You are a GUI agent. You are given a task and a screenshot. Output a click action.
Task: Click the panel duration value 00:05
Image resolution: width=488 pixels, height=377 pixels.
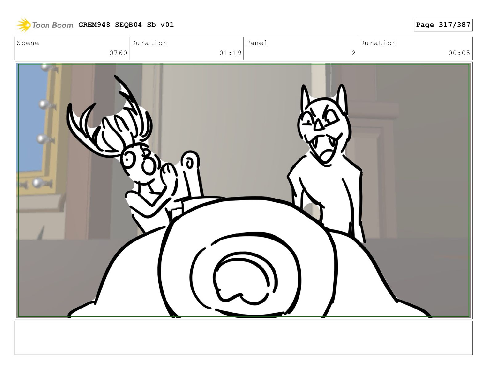pyautogui.click(x=459, y=53)
